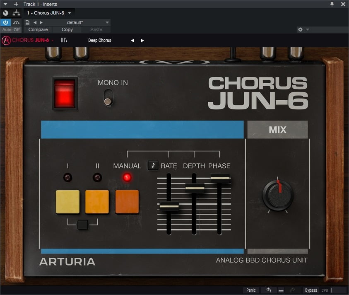Activate chorus mode II orange button
Viewport: 349px width, 295px height.
[x=97, y=202]
